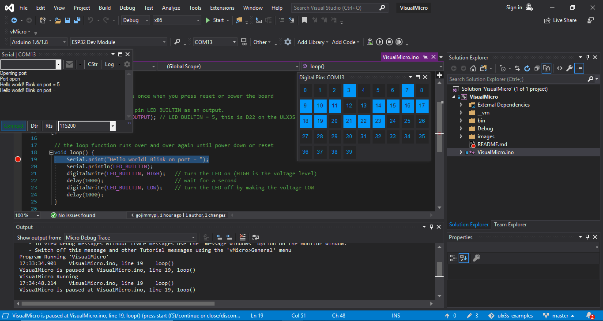Toggle the Dtr signal in Serial monitor

(x=34, y=125)
